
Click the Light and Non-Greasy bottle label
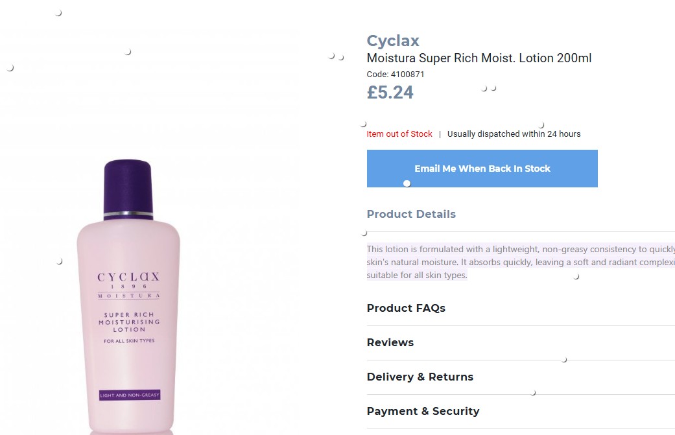click(x=129, y=395)
